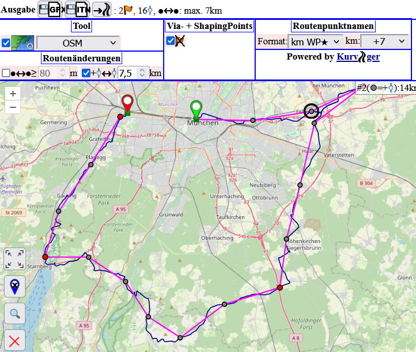Save route as ITN file
The image size is (416, 352).
coord(78,9)
